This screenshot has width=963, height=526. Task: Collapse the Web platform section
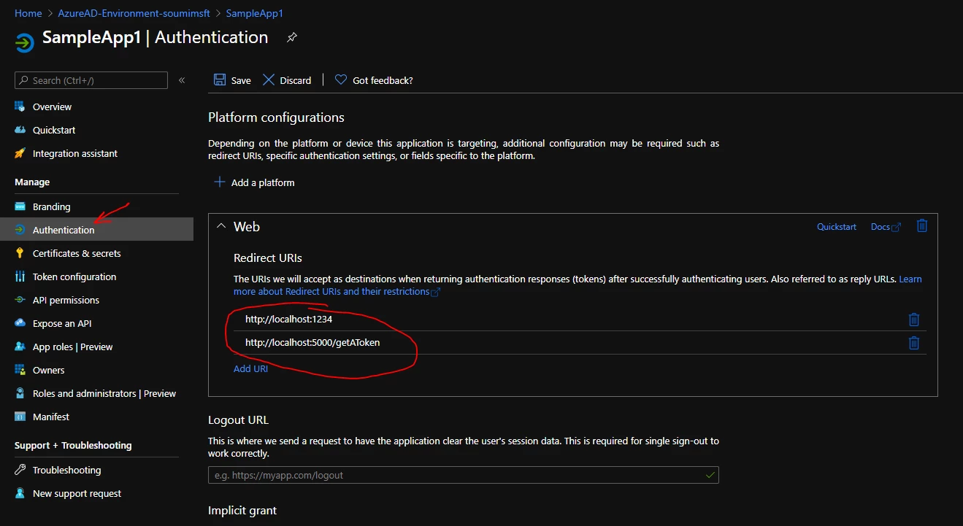(221, 226)
